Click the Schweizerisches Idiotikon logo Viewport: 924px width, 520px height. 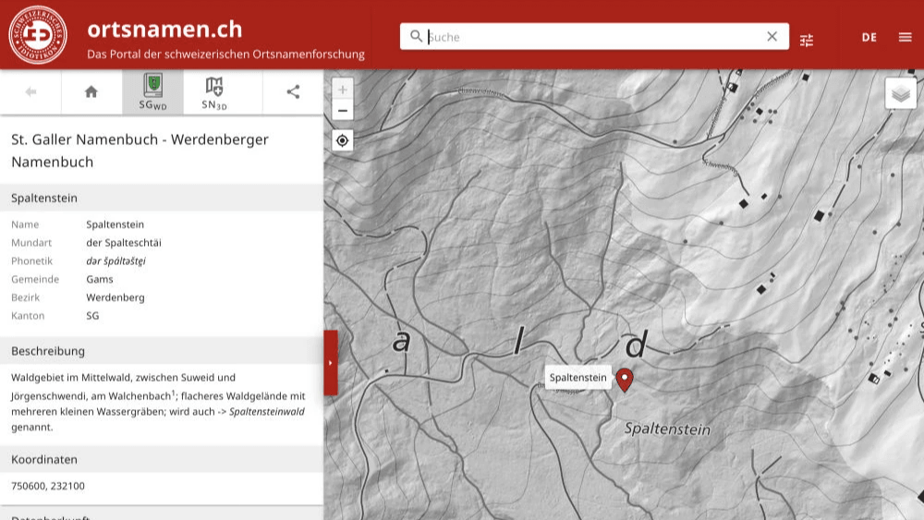point(38,35)
